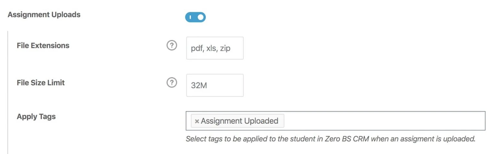Place cursor on the "32M" value
The image size is (497, 154).
click(198, 86)
